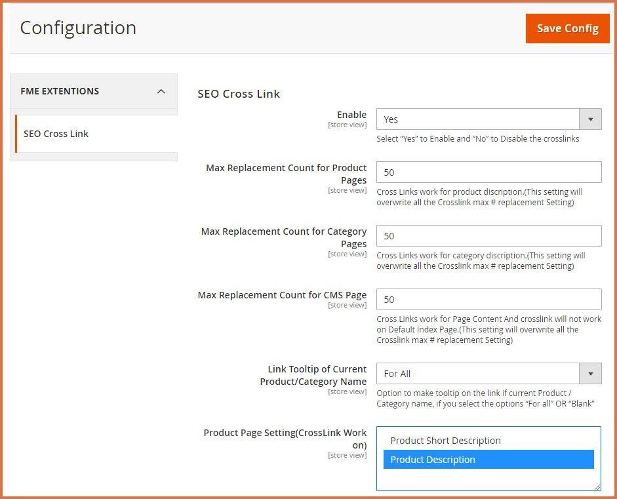
Task: Focus the Max Replacement Count Category Pages field
Action: (x=488, y=236)
